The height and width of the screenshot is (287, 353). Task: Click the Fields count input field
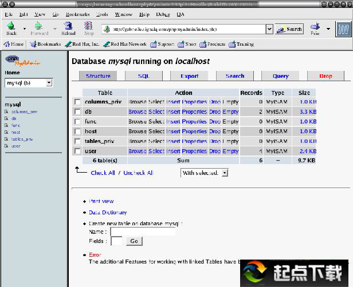click(x=117, y=241)
